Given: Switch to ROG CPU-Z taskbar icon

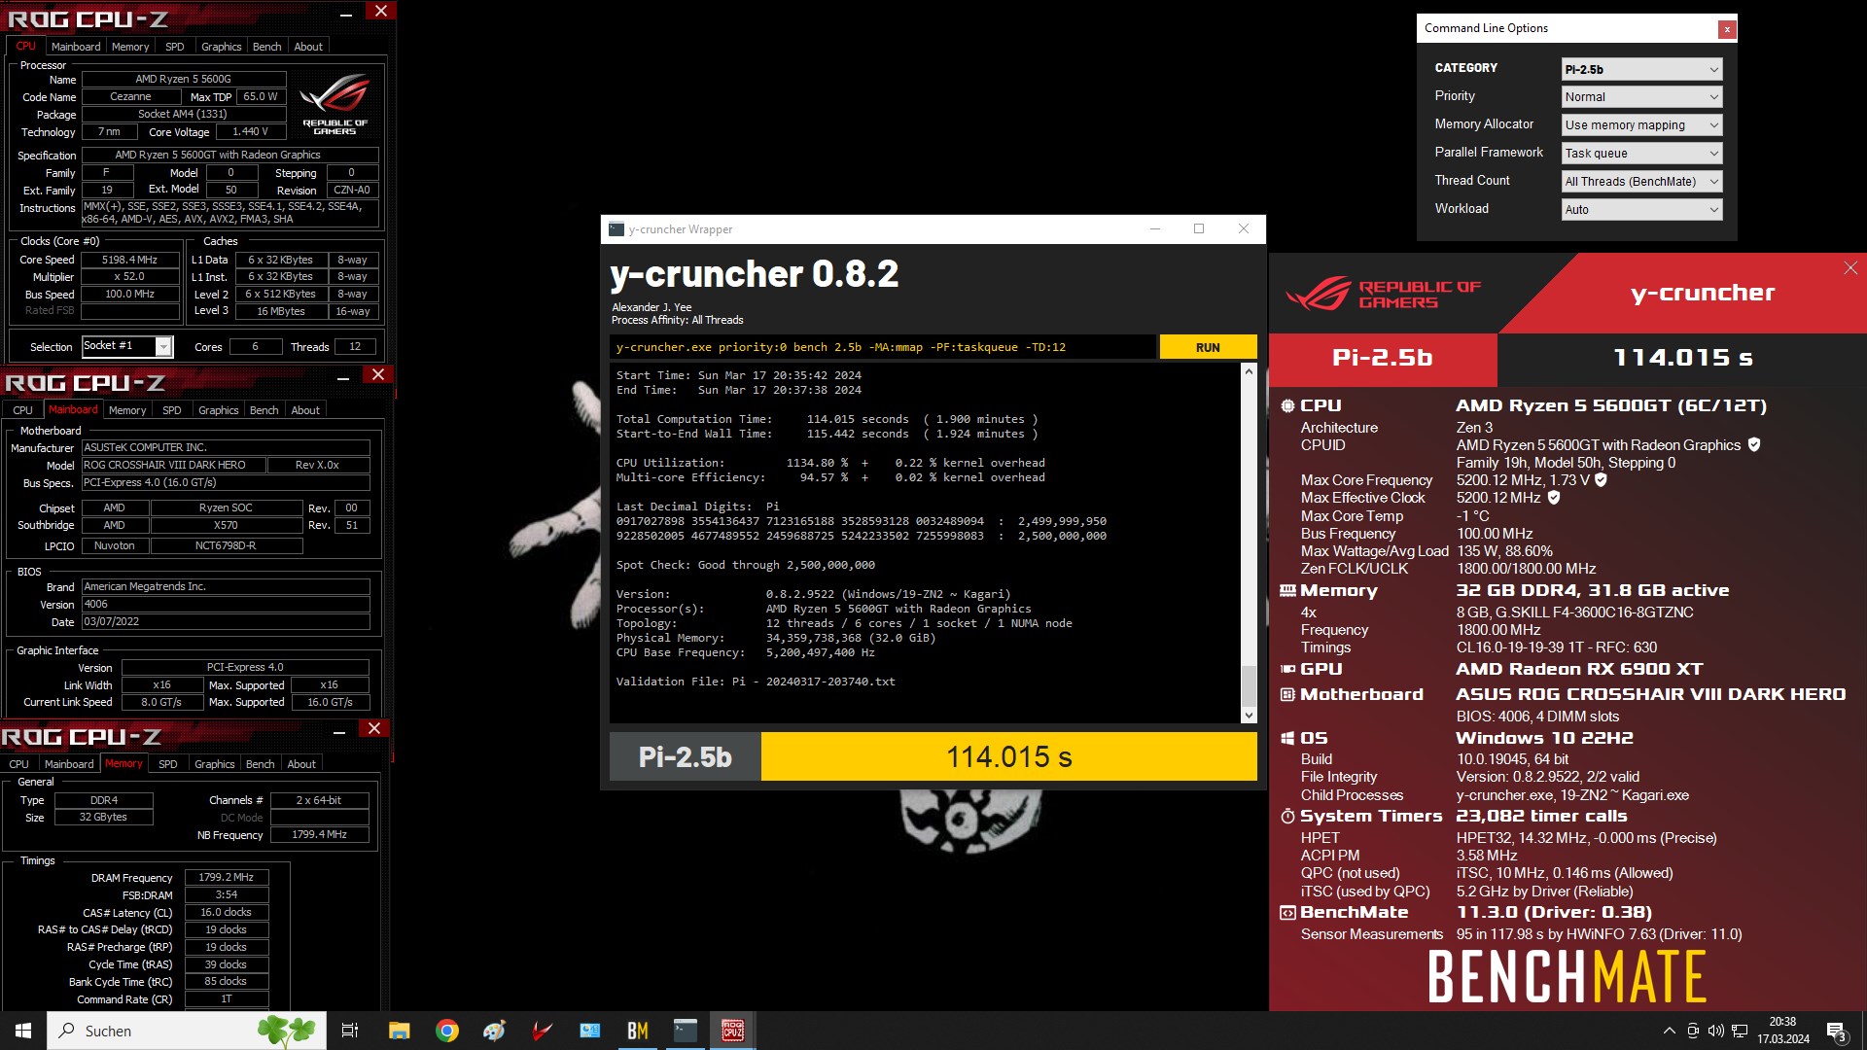Looking at the screenshot, I should point(733,1031).
